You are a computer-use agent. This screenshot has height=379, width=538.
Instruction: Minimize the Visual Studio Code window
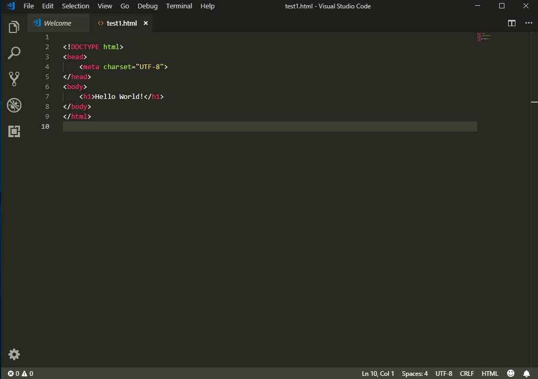(478, 6)
